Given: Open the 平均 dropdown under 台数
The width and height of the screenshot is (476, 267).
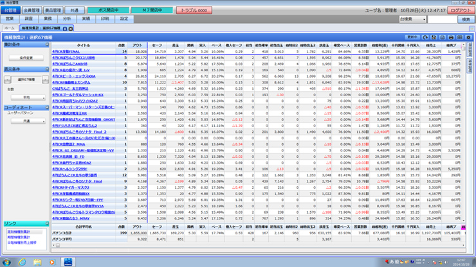Looking at the screenshot, I should tap(28, 98).
